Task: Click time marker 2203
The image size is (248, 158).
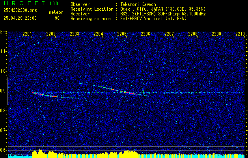Action: pyautogui.click(x=75, y=34)
